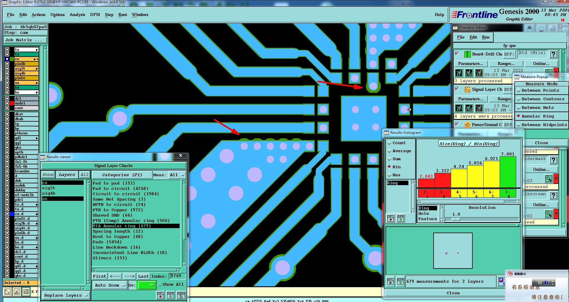The image size is (569, 302).
Task: Open the Analysis menu
Action: [x=77, y=15]
